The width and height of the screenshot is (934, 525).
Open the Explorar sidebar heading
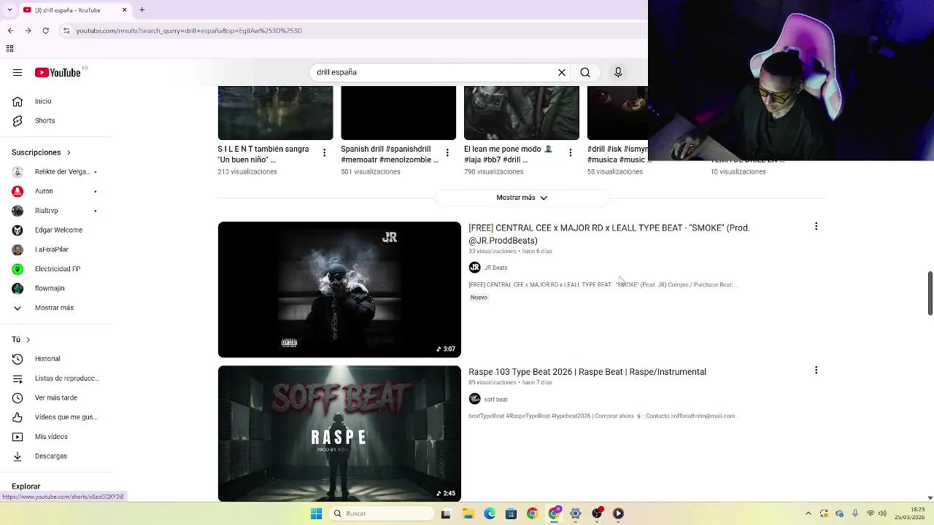click(x=26, y=486)
